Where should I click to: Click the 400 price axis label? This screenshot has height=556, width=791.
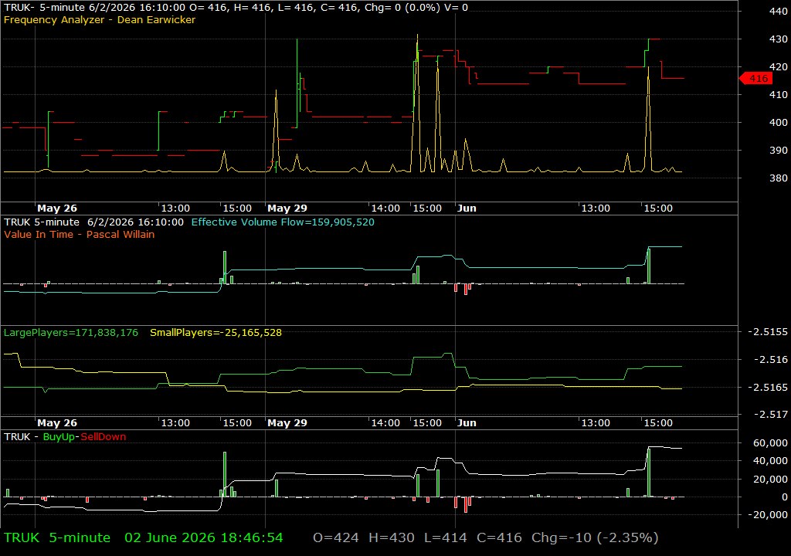click(778, 122)
